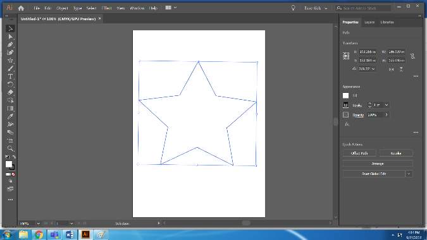The width and height of the screenshot is (427, 240).
Task: Click the stroke weight stepper arrows
Action: tap(369, 105)
